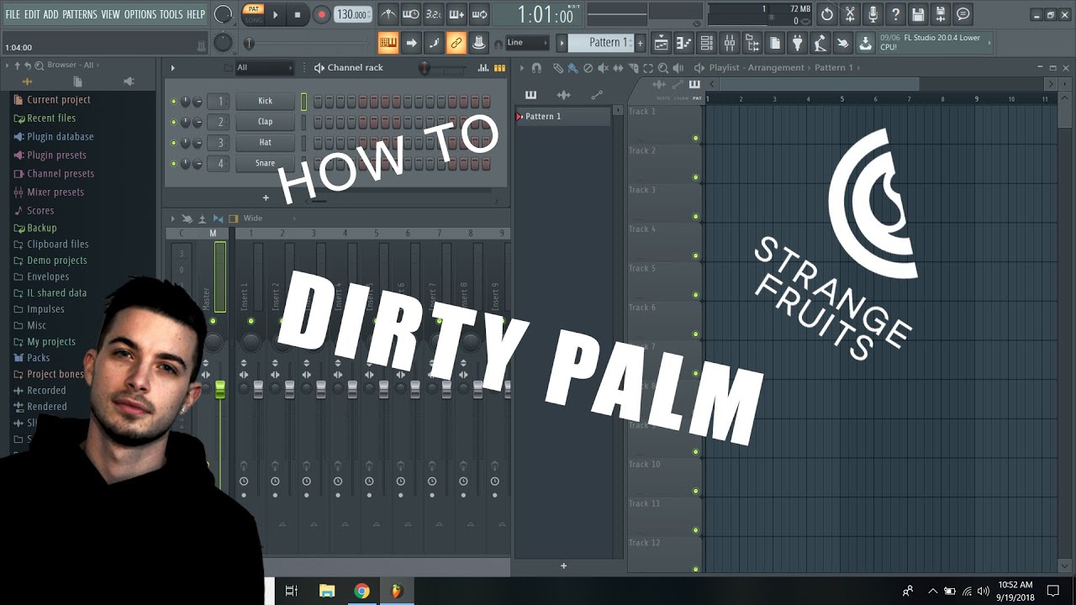Select the playlist Paint brush tool
The image size is (1076, 605).
(572, 68)
